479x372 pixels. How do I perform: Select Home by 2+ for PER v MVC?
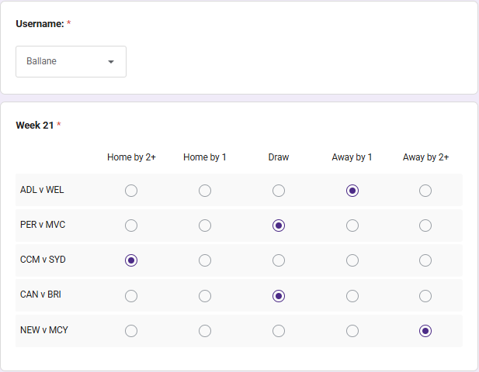point(131,226)
